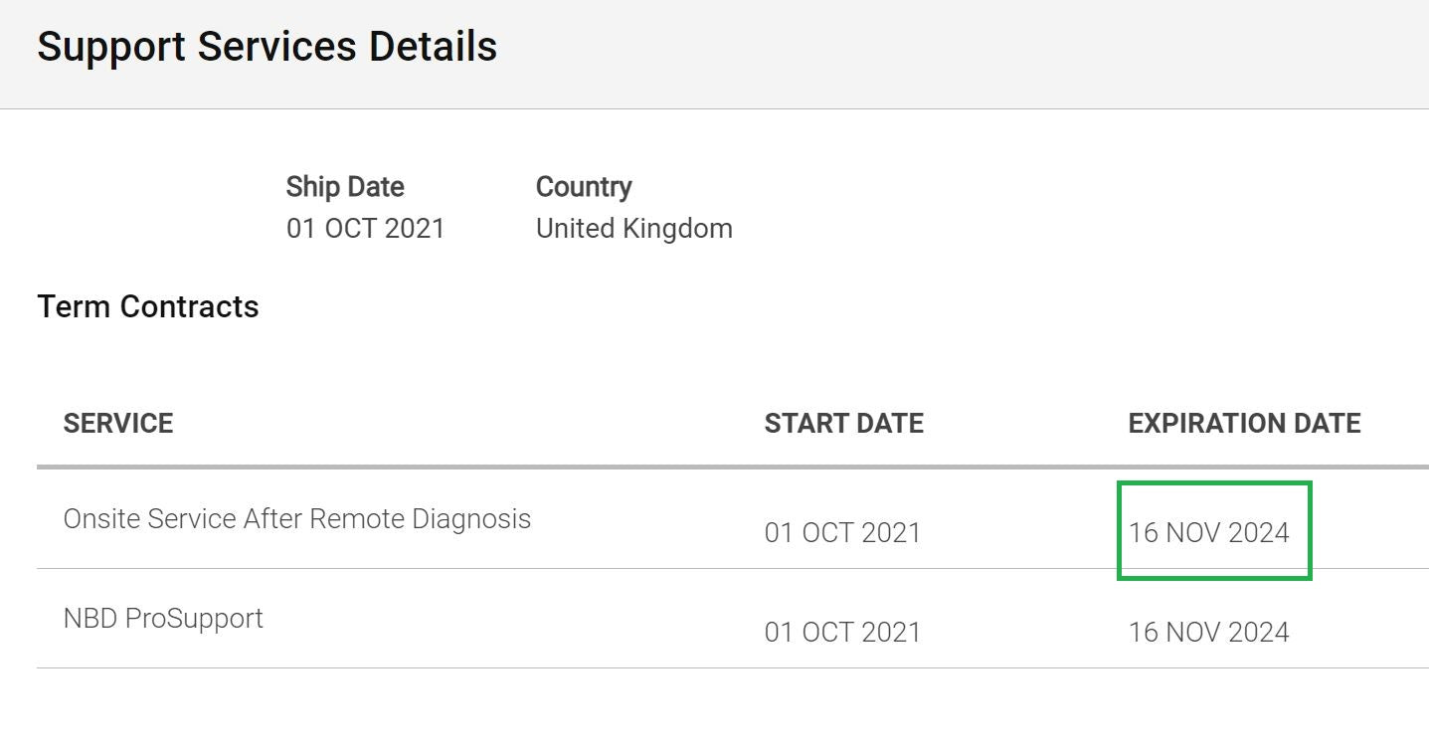
Task: Click the year 2021 in the Ship Date value
Action: click(414, 228)
